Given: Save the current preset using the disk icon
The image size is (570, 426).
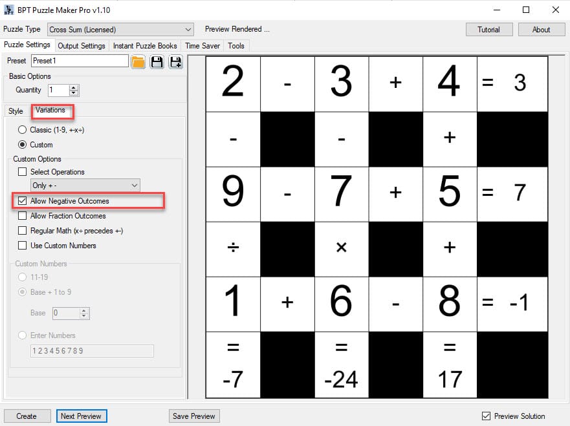Looking at the screenshot, I should coord(155,61).
